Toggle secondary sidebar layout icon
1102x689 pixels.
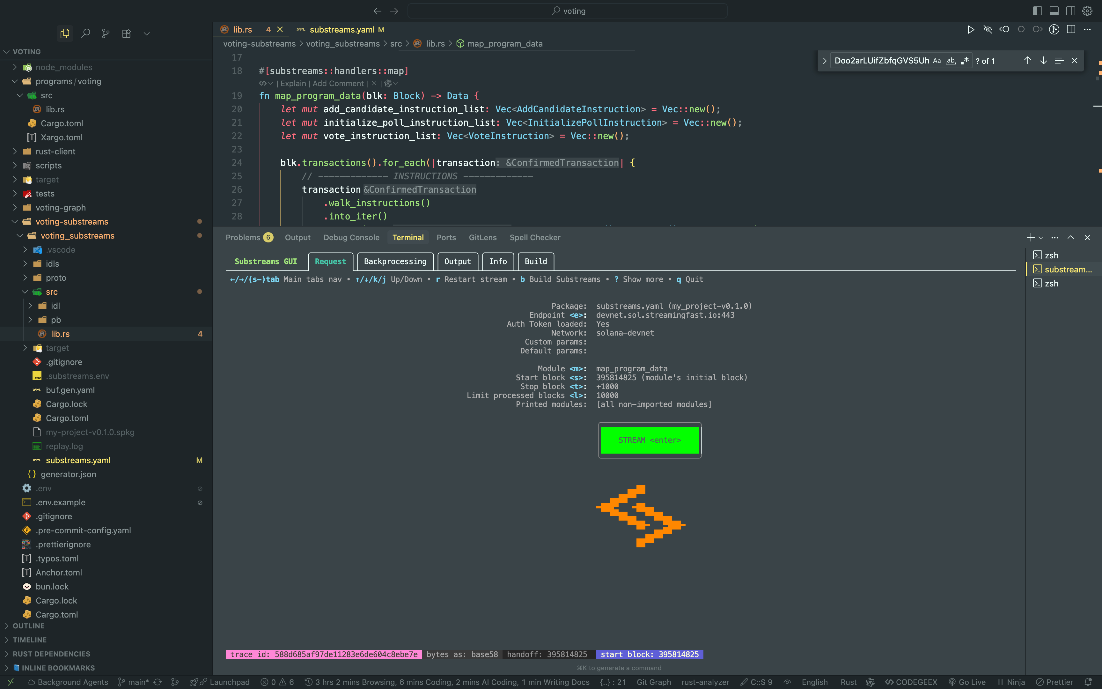[x=1070, y=11]
